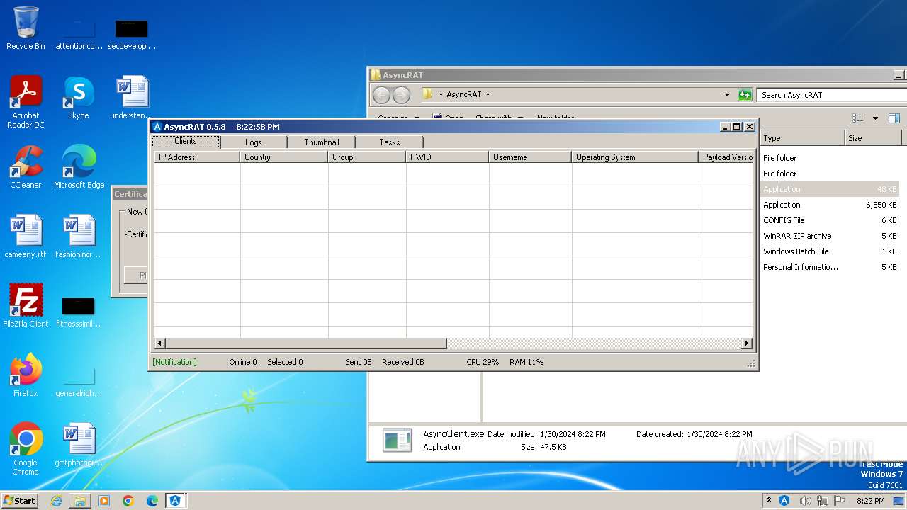Launch Firefox desktop shortcut
This screenshot has width=907, height=510.
point(26,375)
